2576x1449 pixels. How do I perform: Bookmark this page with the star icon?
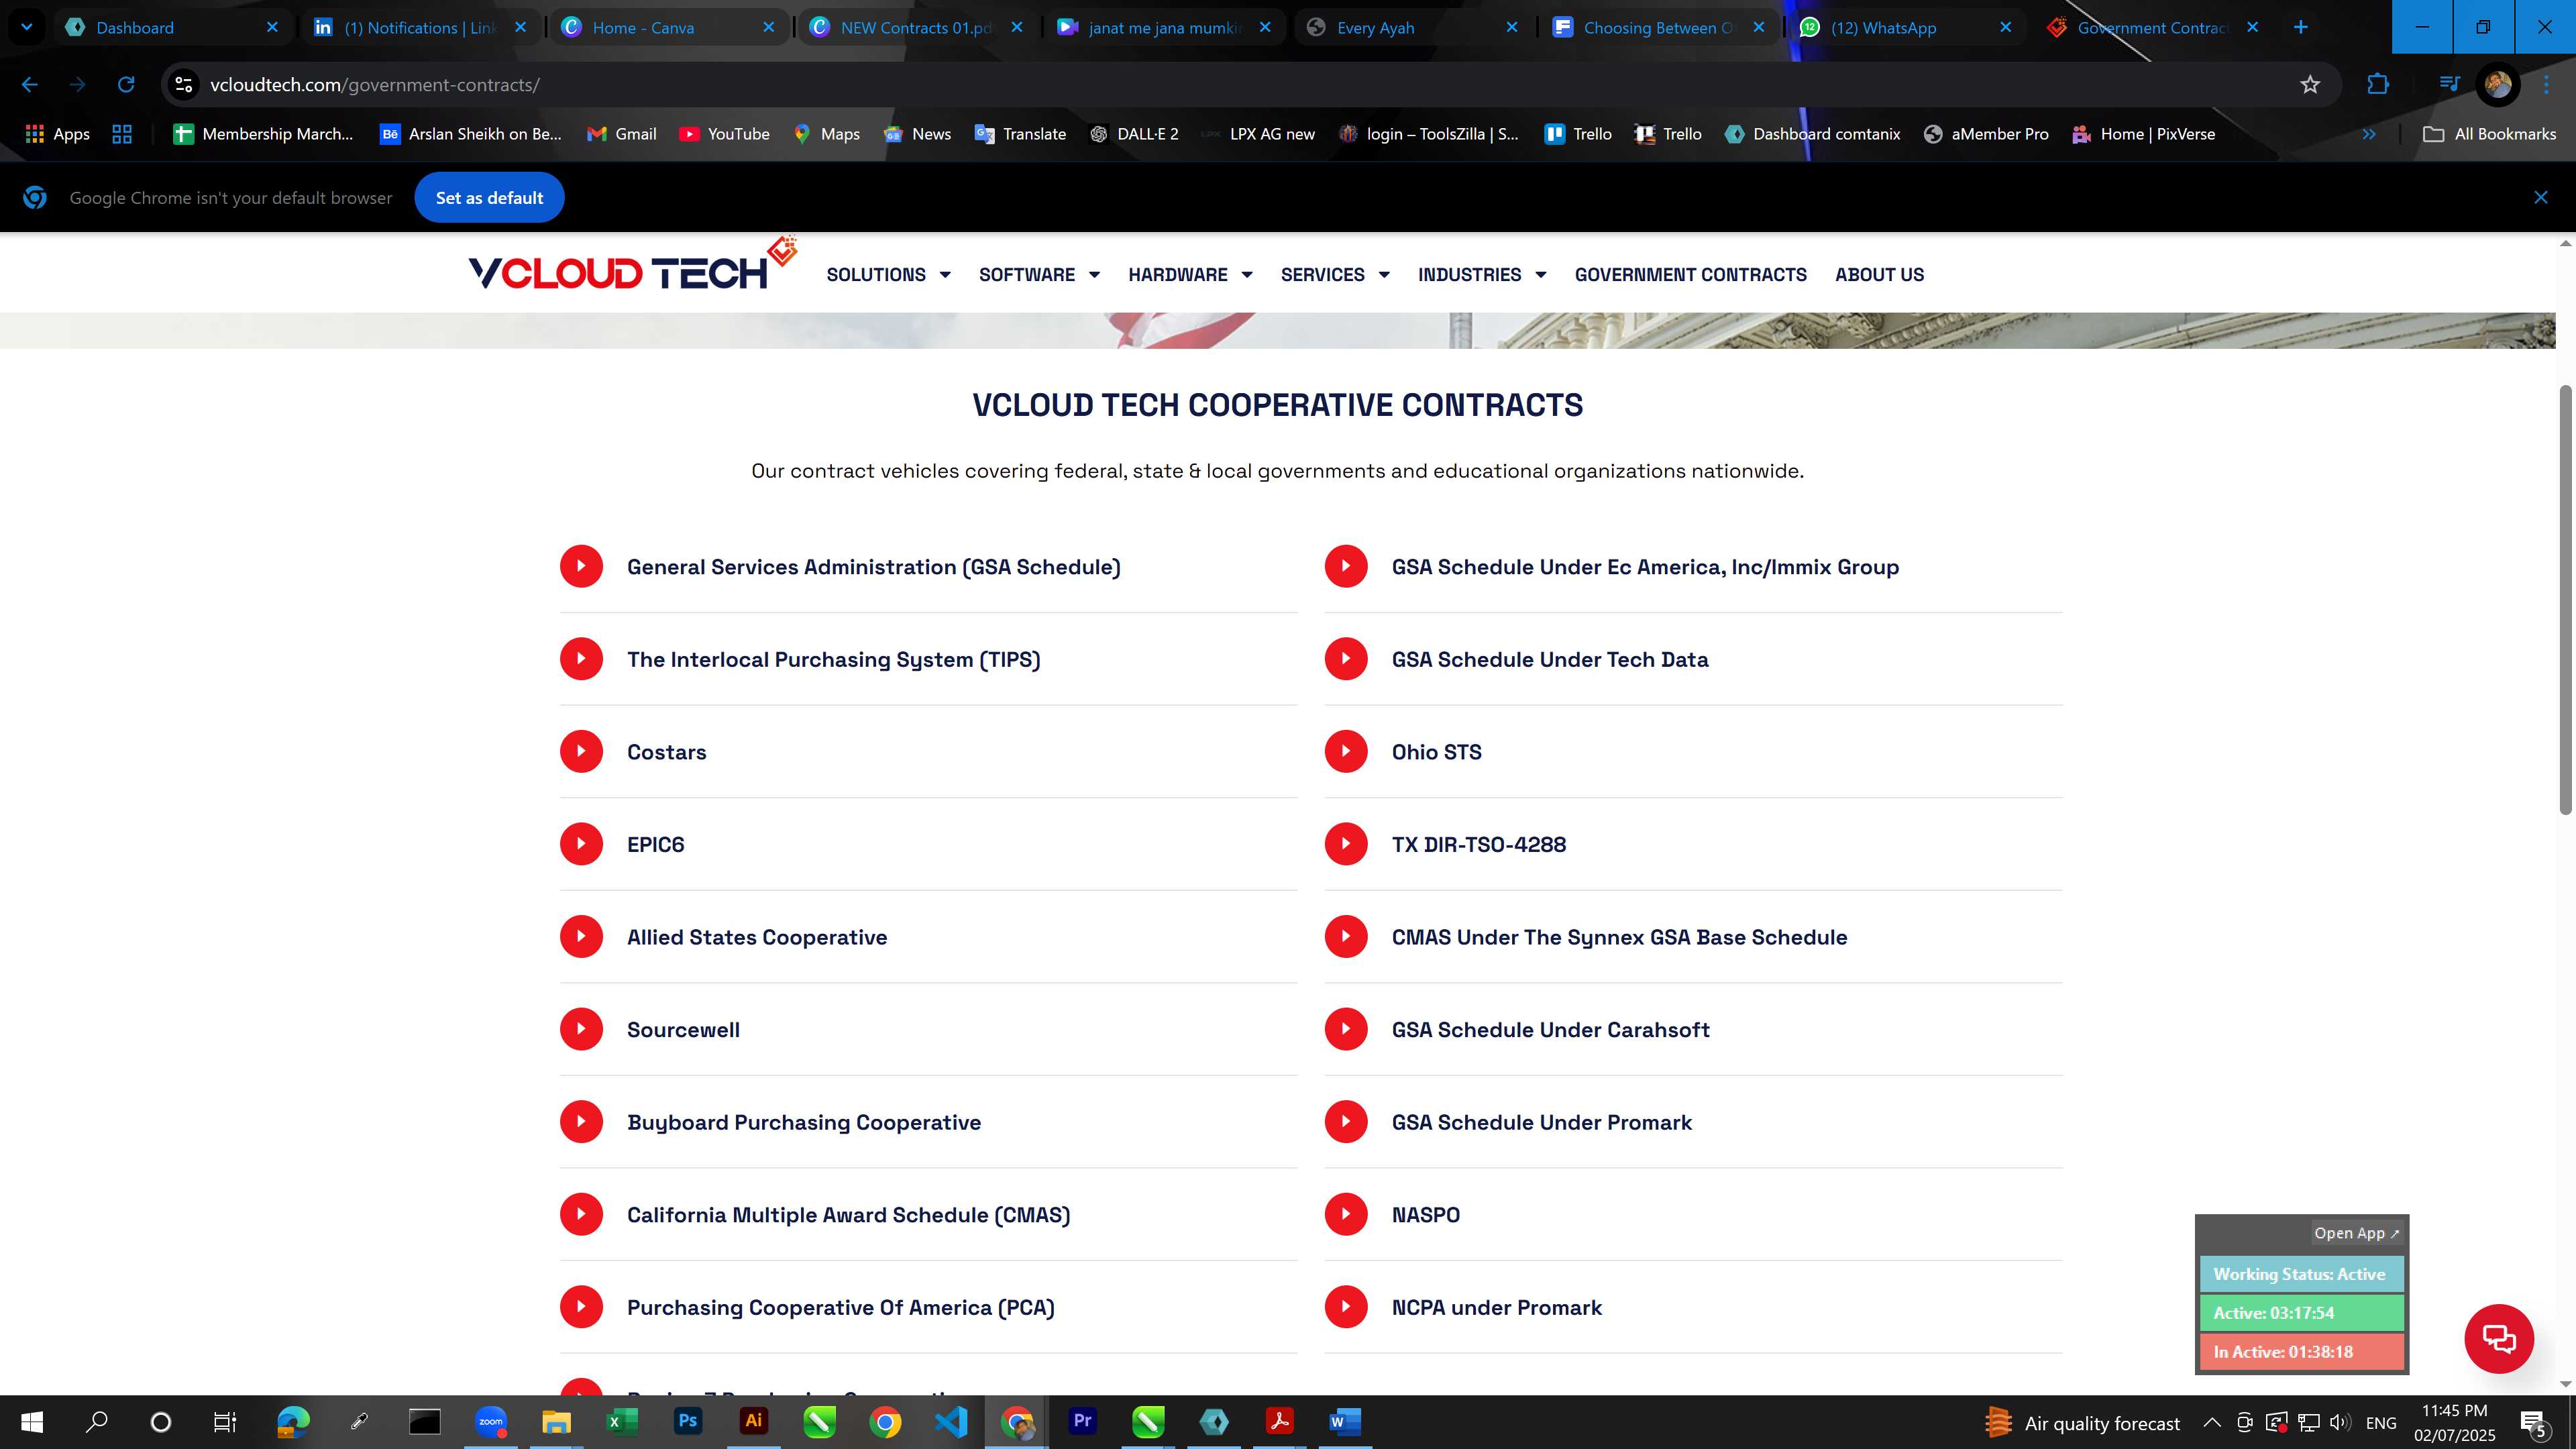point(2310,85)
